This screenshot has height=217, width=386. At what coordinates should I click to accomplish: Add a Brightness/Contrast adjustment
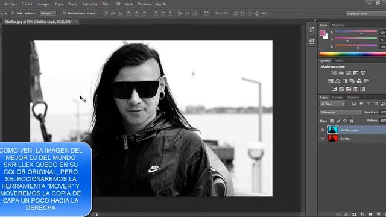tap(334, 73)
